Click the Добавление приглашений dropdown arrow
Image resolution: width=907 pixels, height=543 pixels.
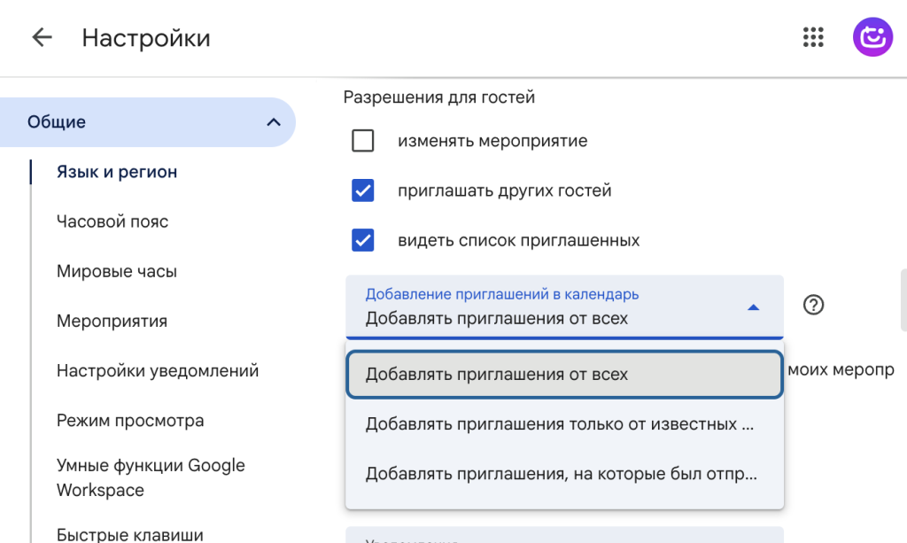(x=753, y=307)
